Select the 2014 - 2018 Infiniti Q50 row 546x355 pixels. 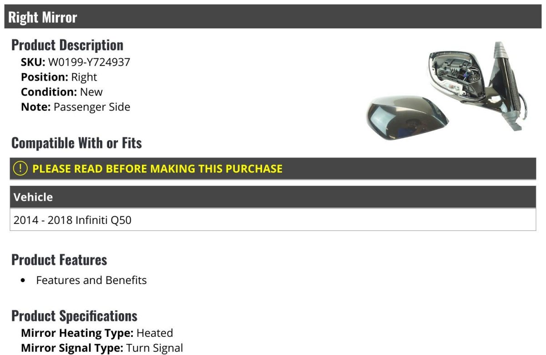click(273, 220)
